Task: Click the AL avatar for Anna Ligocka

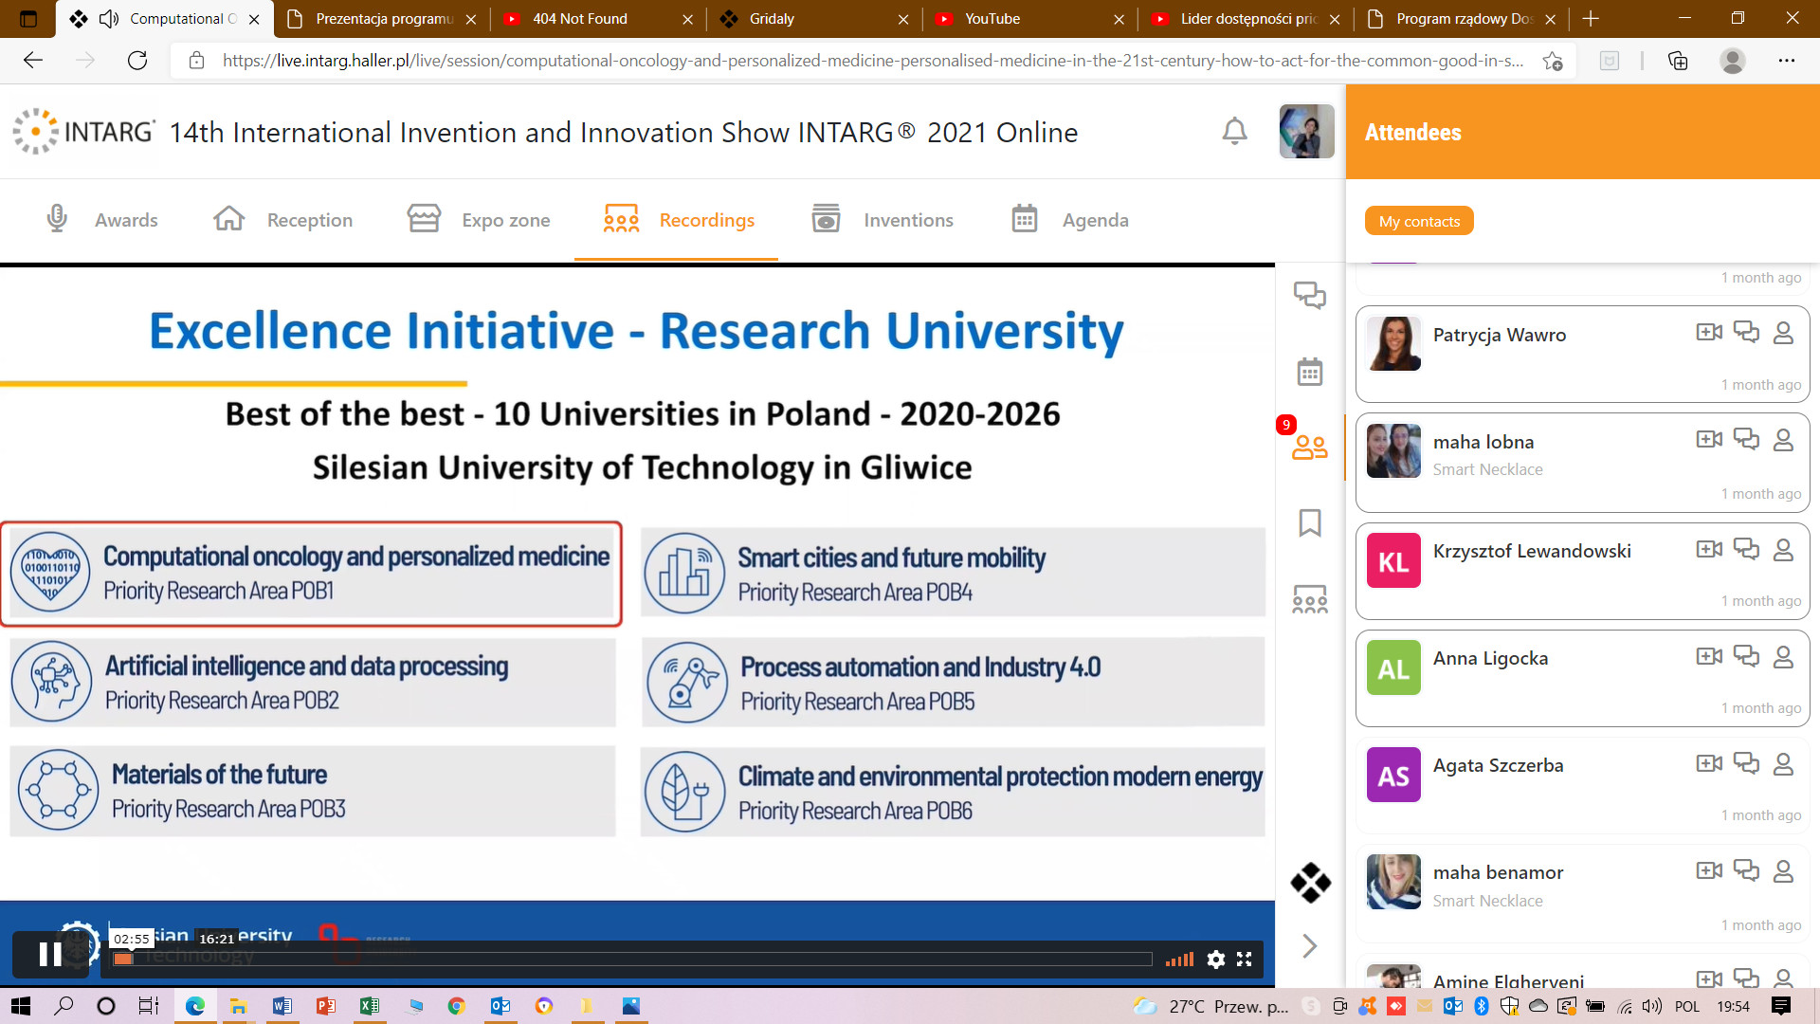Action: (x=1393, y=667)
